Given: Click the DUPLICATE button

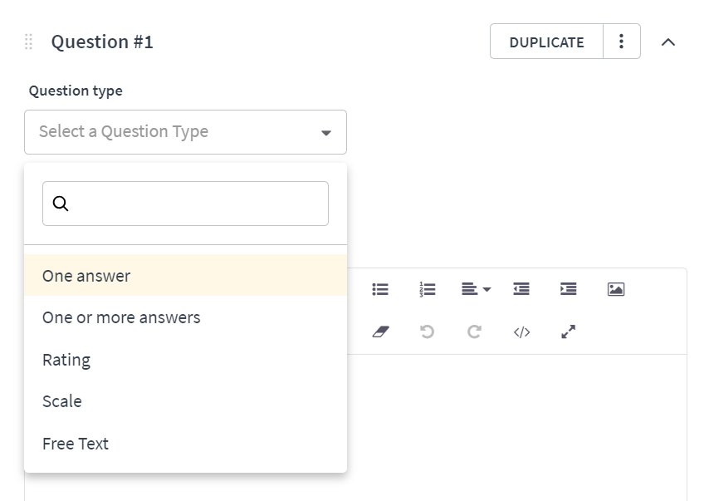Looking at the screenshot, I should pyautogui.click(x=546, y=42).
